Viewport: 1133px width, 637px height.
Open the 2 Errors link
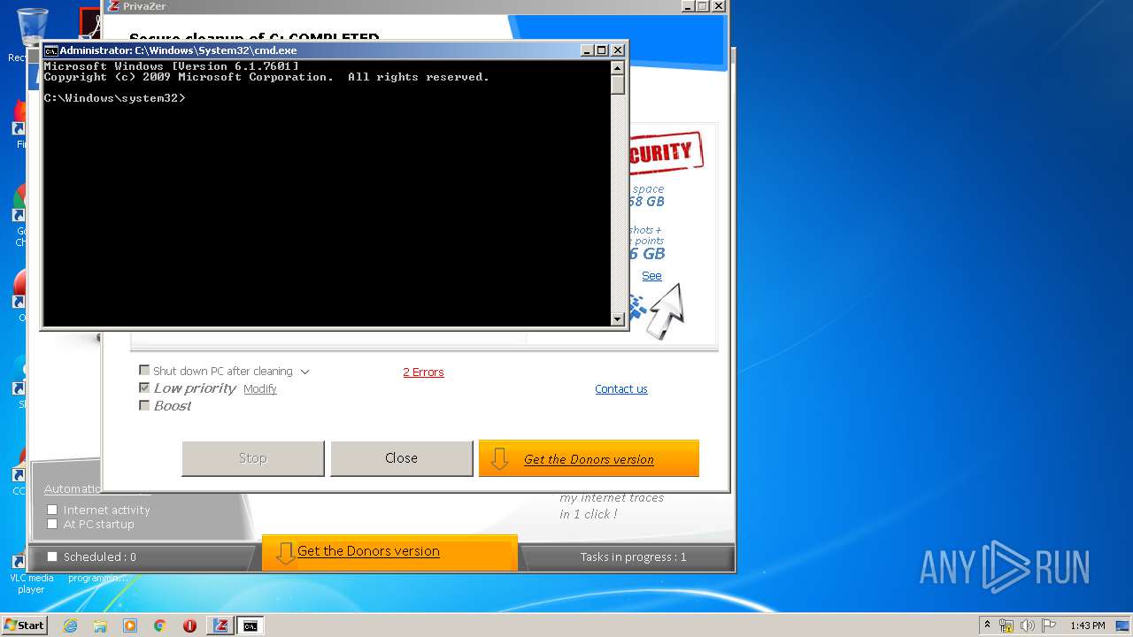point(423,372)
